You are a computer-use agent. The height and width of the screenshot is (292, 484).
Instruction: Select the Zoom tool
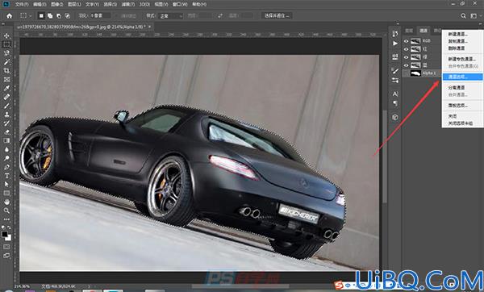coord(6,211)
